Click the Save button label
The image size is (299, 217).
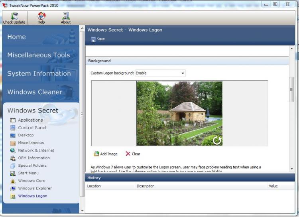101,39
